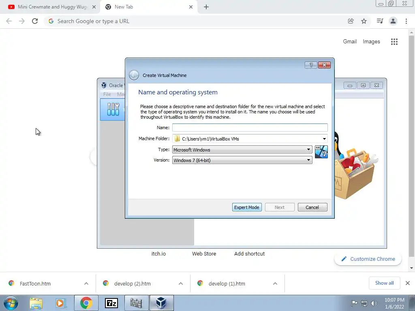Open Windows Explorer from the taskbar

(36, 303)
